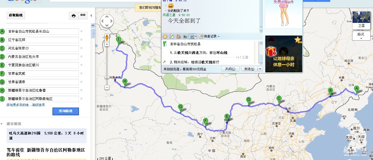Click the print route icon
The width and height of the screenshot is (373, 160).
click(74, 16)
